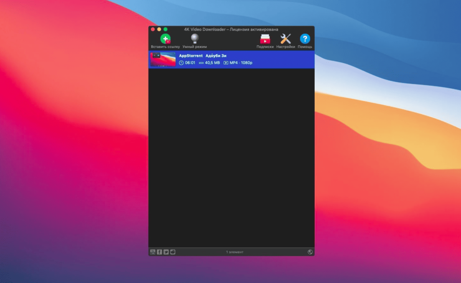Click the video format icon beside MP4

click(226, 63)
